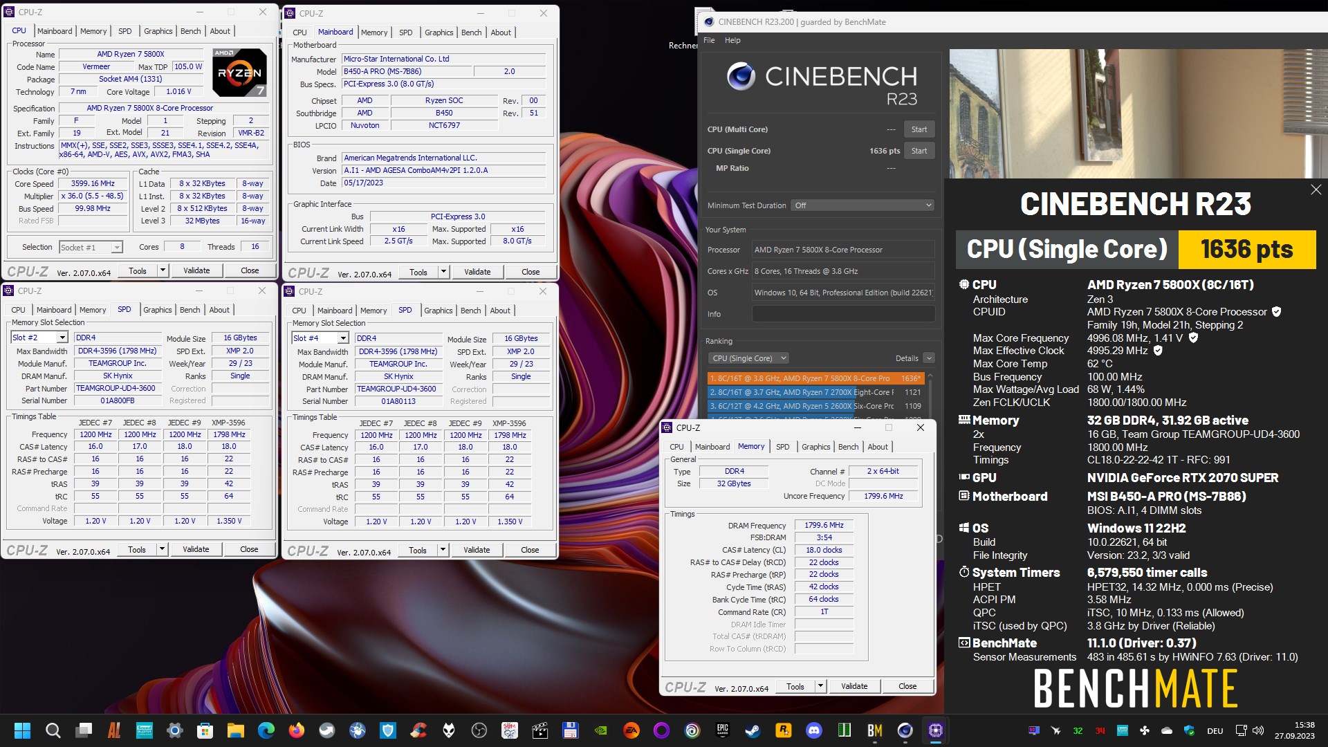Click Validate in the CPU-Z Memory window
Viewport: 1328px width, 747px height.
(854, 686)
